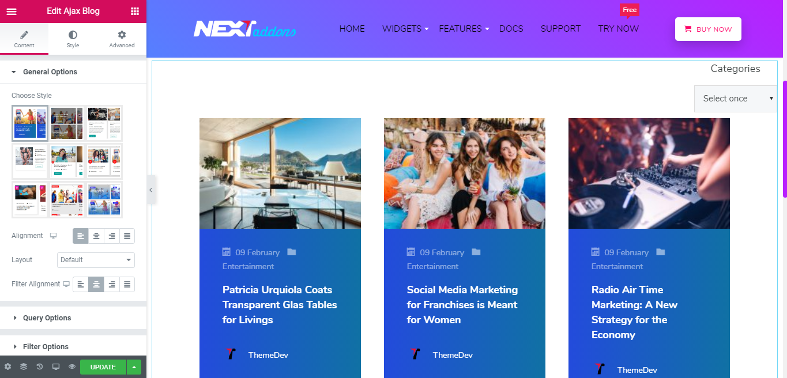This screenshot has width=787, height=378.
Task: Open the Elementor hamburger menu
Action: [12, 11]
